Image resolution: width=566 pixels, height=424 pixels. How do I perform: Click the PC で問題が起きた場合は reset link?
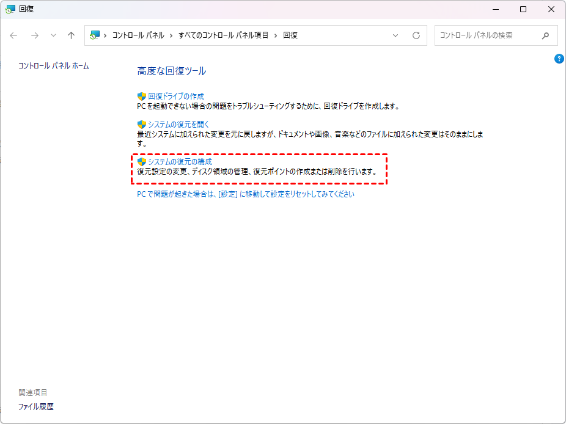[245, 194]
